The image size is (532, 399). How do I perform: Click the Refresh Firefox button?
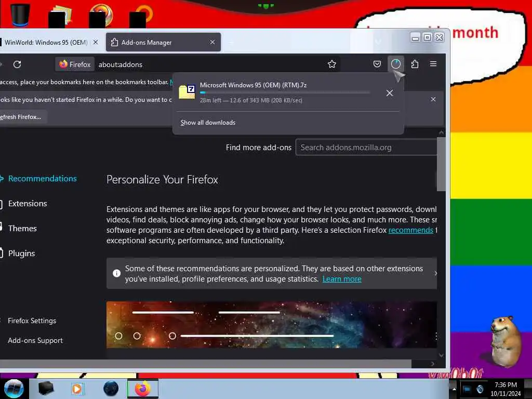(23, 117)
